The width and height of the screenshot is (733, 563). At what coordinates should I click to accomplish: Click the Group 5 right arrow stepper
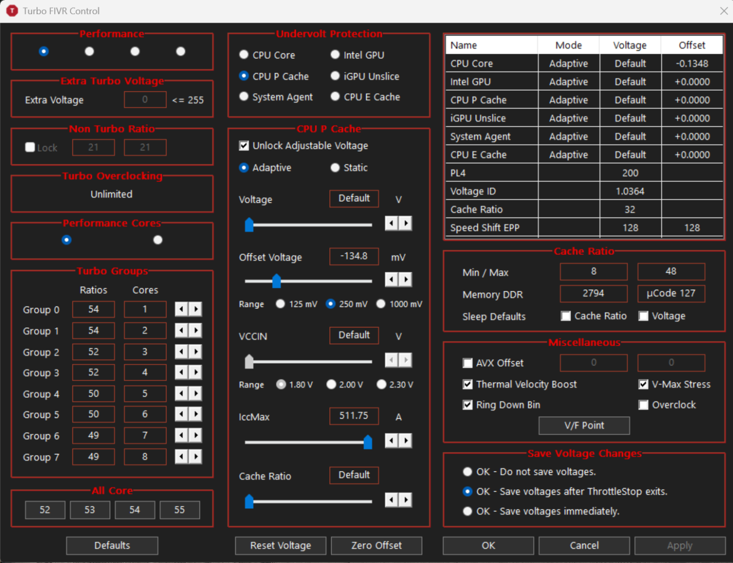click(196, 414)
